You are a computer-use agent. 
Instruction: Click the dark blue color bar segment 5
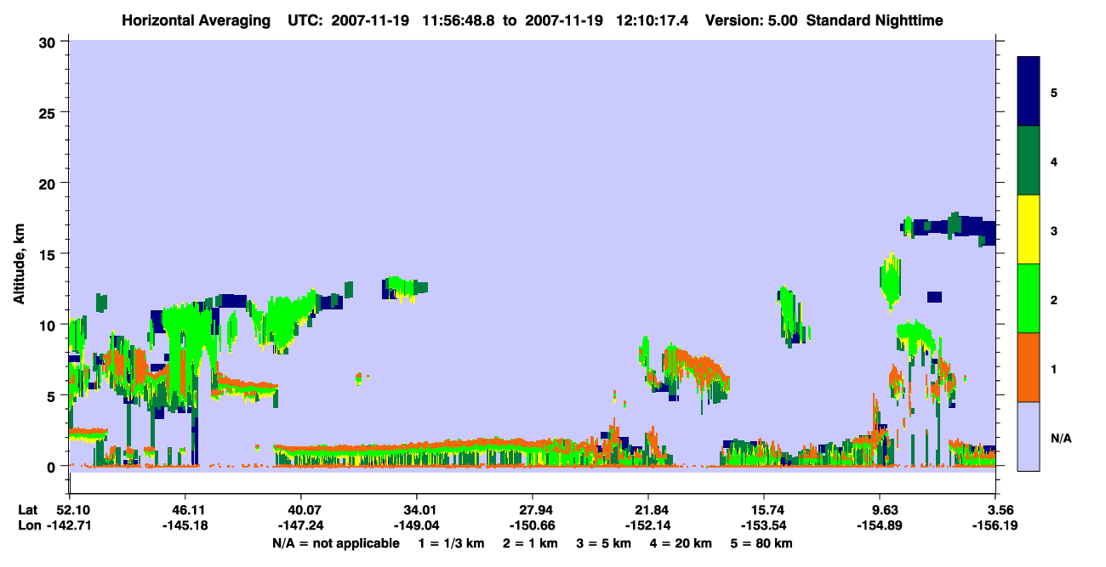coord(1029,92)
